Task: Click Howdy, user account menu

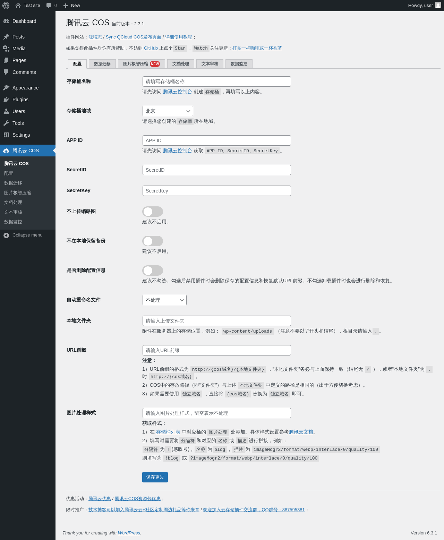Action: coord(425,6)
